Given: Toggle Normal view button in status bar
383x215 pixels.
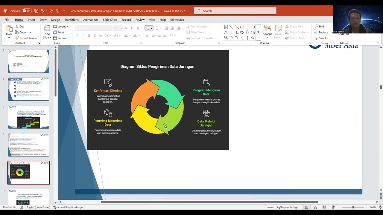Looking at the screenshot, I should click(306, 207).
